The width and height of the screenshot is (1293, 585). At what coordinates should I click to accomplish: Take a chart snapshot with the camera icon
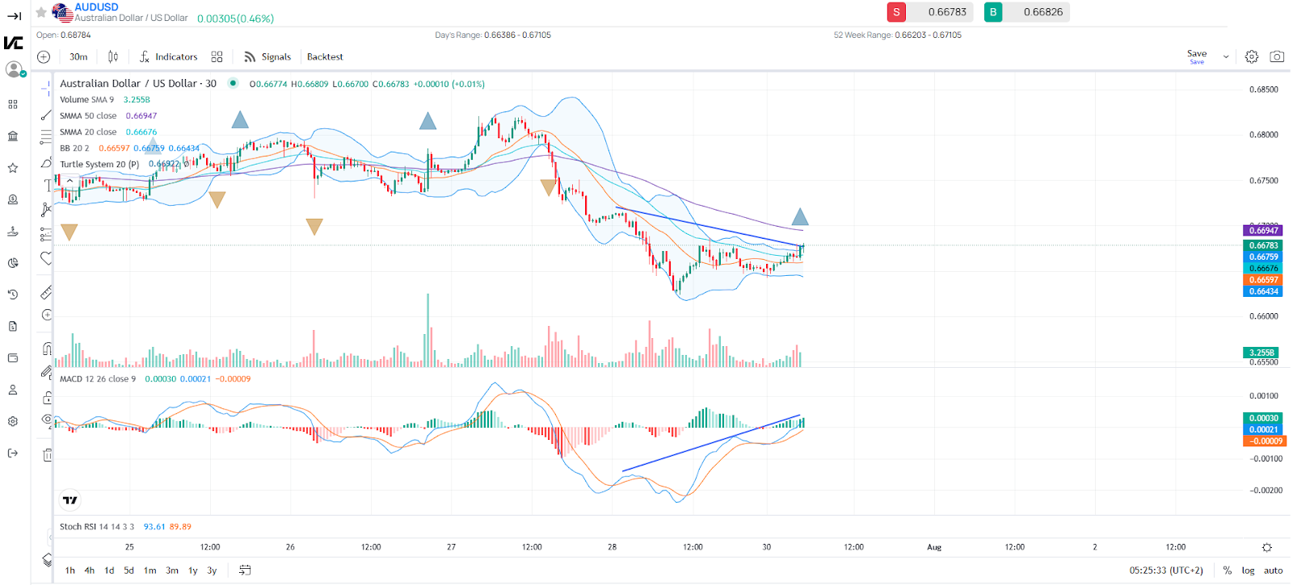point(1277,56)
